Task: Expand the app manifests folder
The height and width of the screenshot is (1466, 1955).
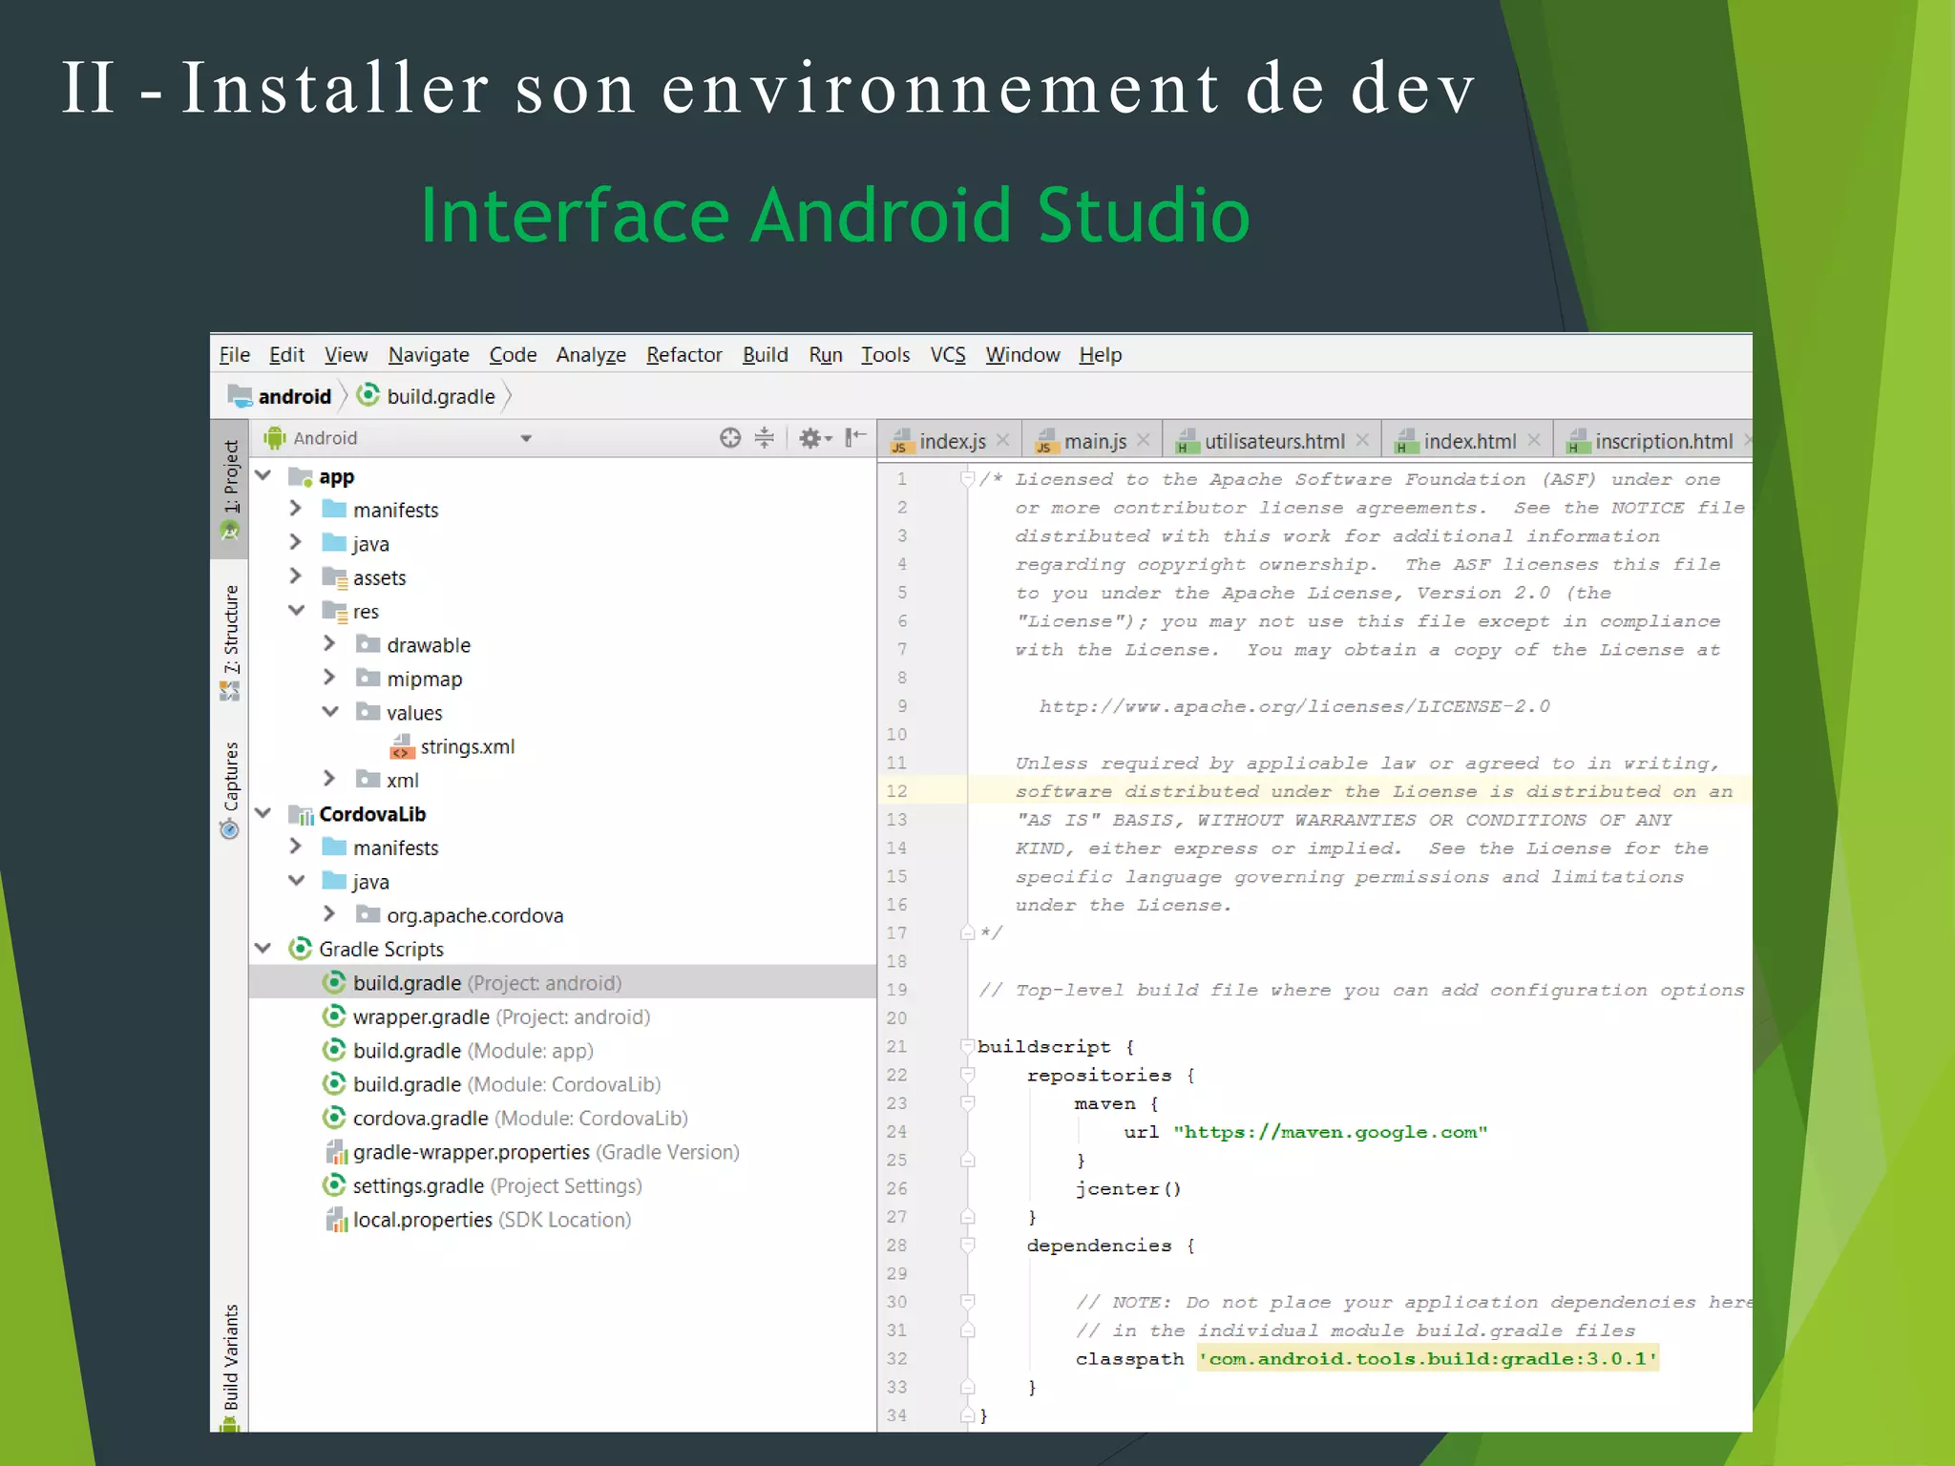Action: tap(296, 509)
